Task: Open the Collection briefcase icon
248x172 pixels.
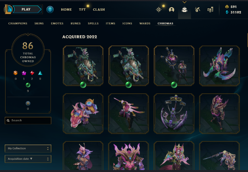Action: tap(184, 10)
